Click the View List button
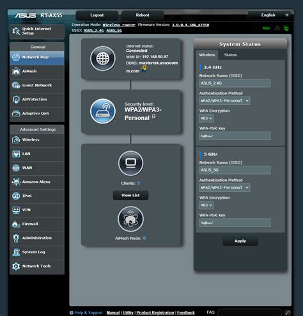This screenshot has height=316, width=303. pyautogui.click(x=130, y=195)
